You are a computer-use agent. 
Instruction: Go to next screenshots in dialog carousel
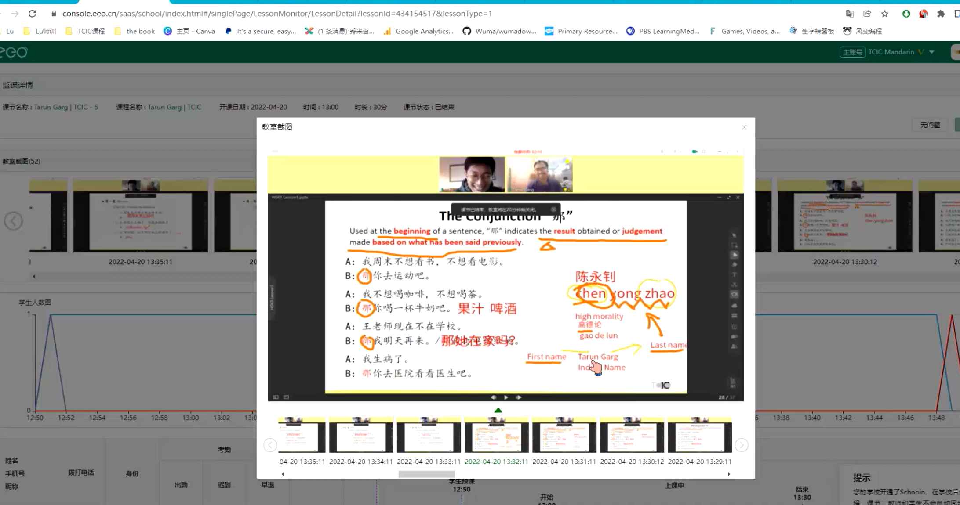tap(742, 445)
